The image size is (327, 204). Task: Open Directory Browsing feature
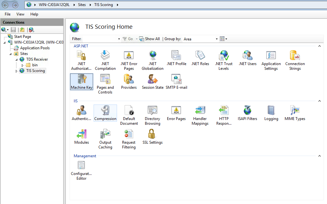153,115
